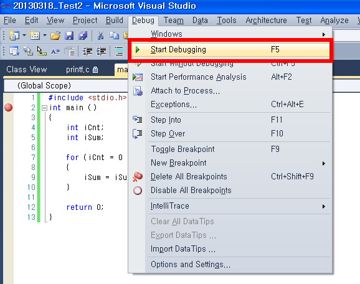Choose Step Into from Debug menu
360x284 pixels.
(230, 120)
